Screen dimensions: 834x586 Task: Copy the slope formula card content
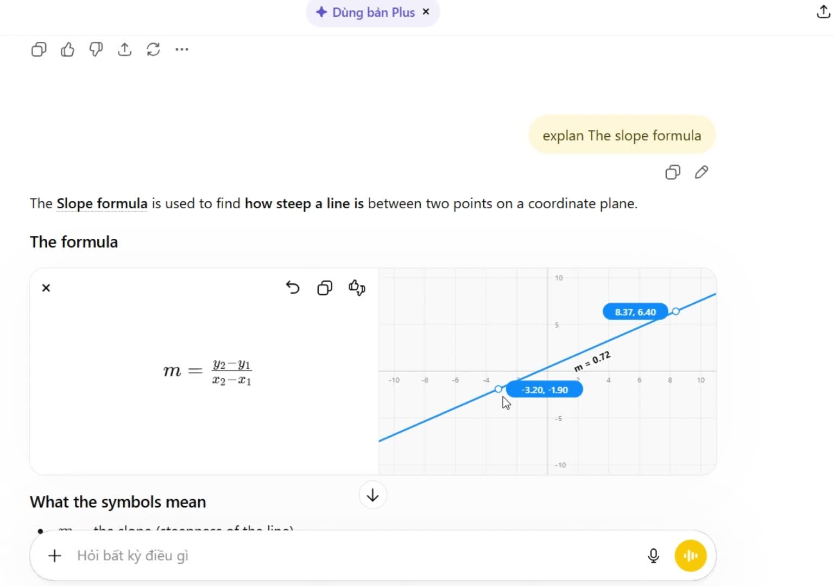point(325,288)
